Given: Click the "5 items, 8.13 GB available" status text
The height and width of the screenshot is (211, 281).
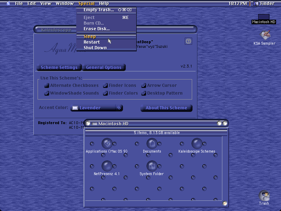Looking at the screenshot, I should pyautogui.click(x=157, y=133).
